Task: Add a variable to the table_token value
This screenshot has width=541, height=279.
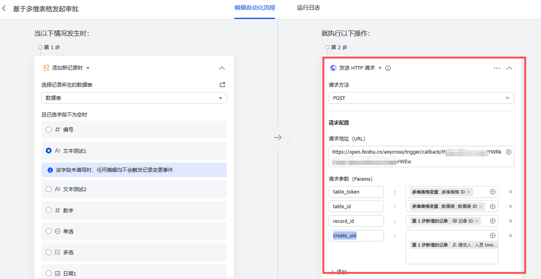Action: 492,192
